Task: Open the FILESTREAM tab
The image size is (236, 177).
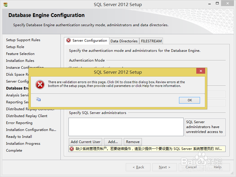Action: pos(151,41)
